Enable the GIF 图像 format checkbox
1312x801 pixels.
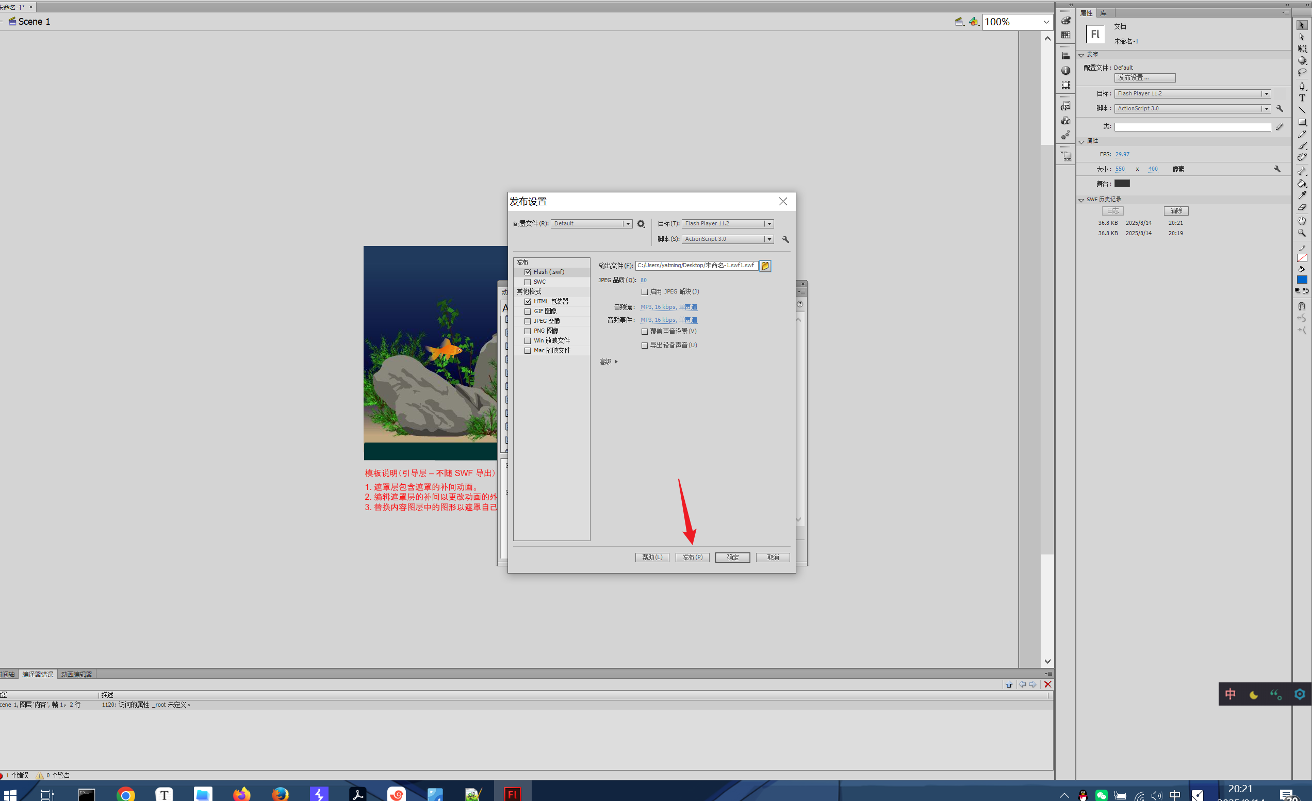pos(528,312)
